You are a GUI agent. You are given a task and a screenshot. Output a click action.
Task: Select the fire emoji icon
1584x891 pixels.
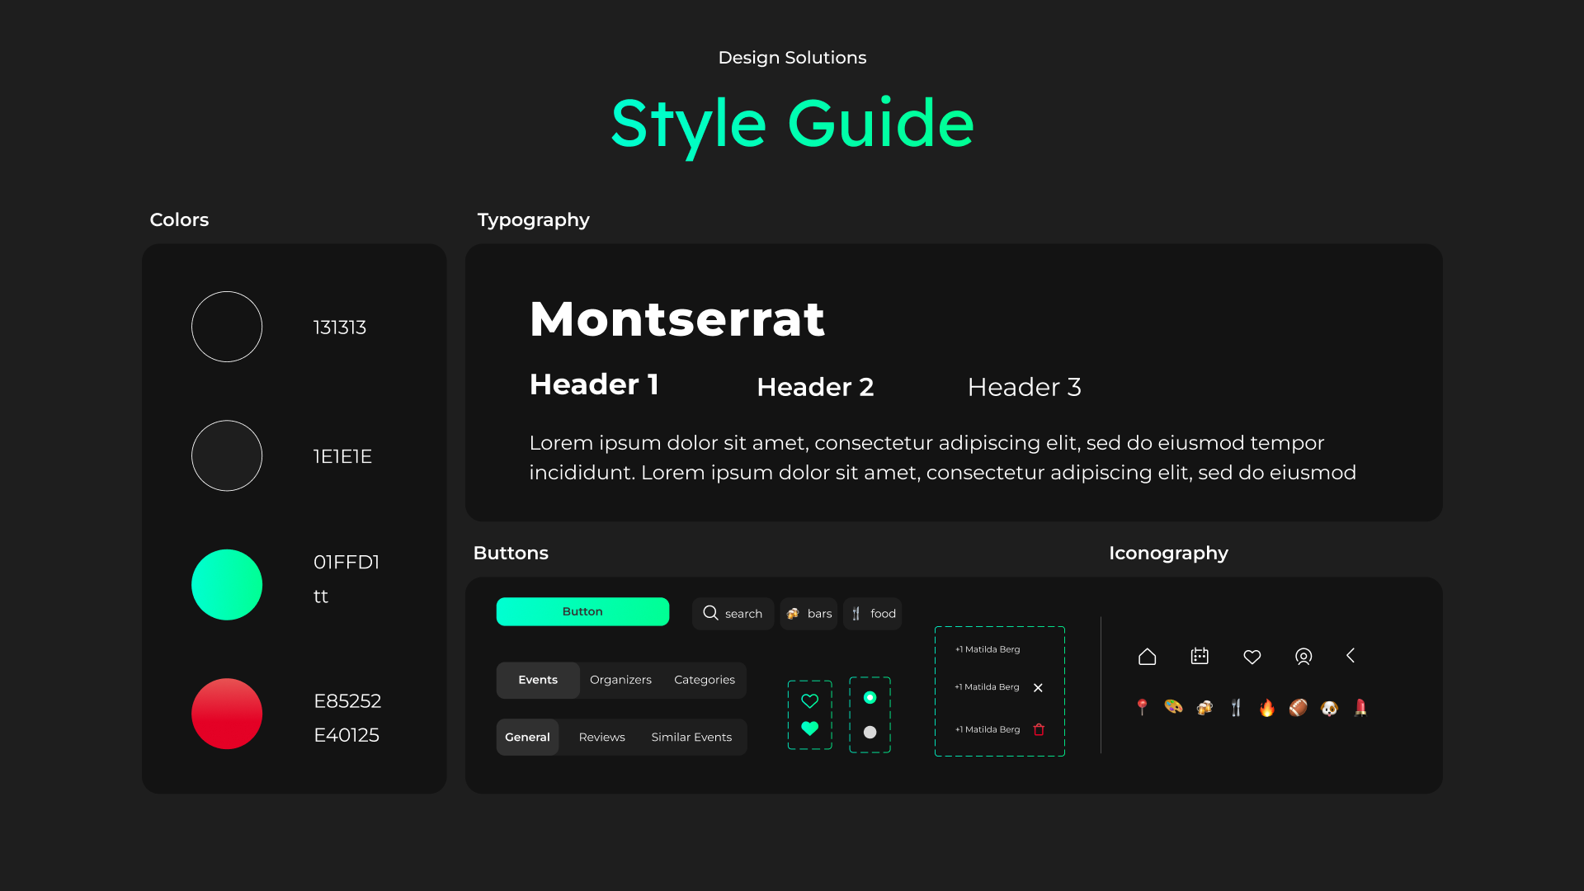pos(1267,707)
